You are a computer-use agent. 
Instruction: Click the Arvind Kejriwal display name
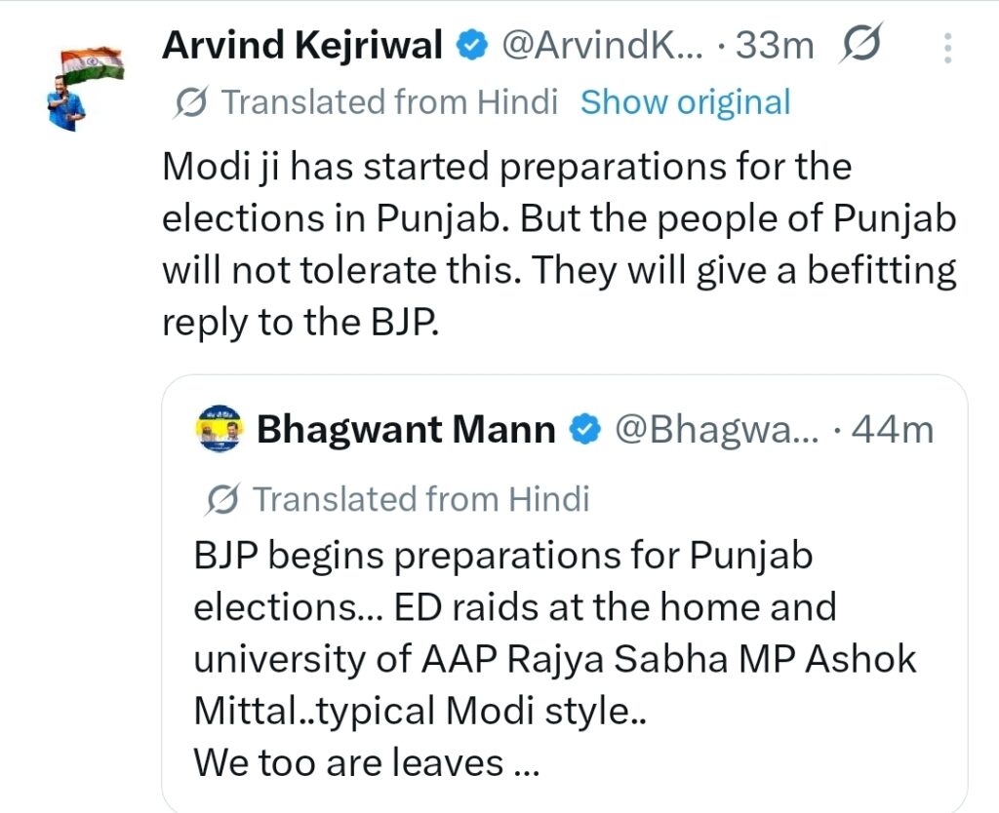pos(302,44)
